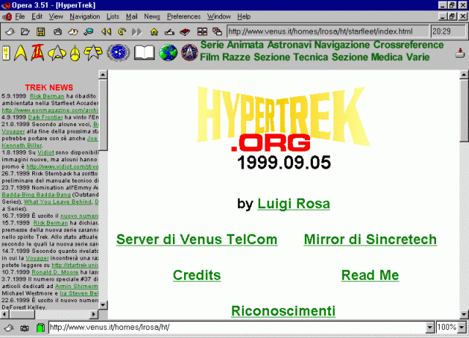Open the Window menu
Image resolution: width=469 pixels, height=338 pixels.
219,16
